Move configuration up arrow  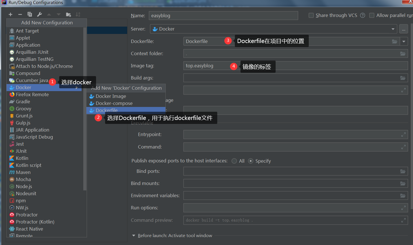point(49,14)
